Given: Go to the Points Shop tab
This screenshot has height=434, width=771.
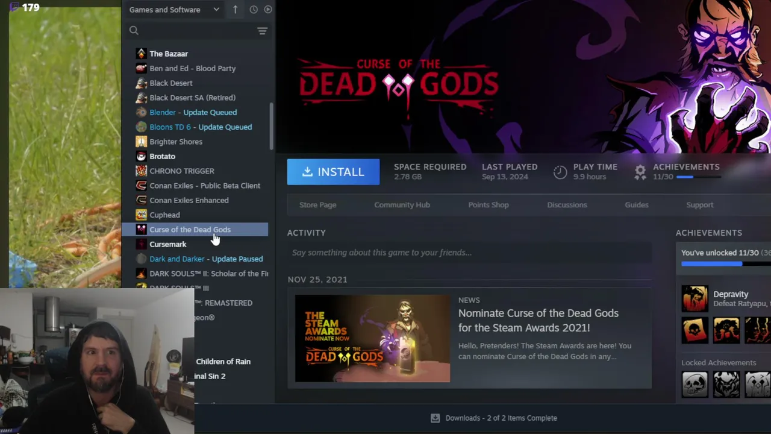Looking at the screenshot, I should [x=489, y=205].
